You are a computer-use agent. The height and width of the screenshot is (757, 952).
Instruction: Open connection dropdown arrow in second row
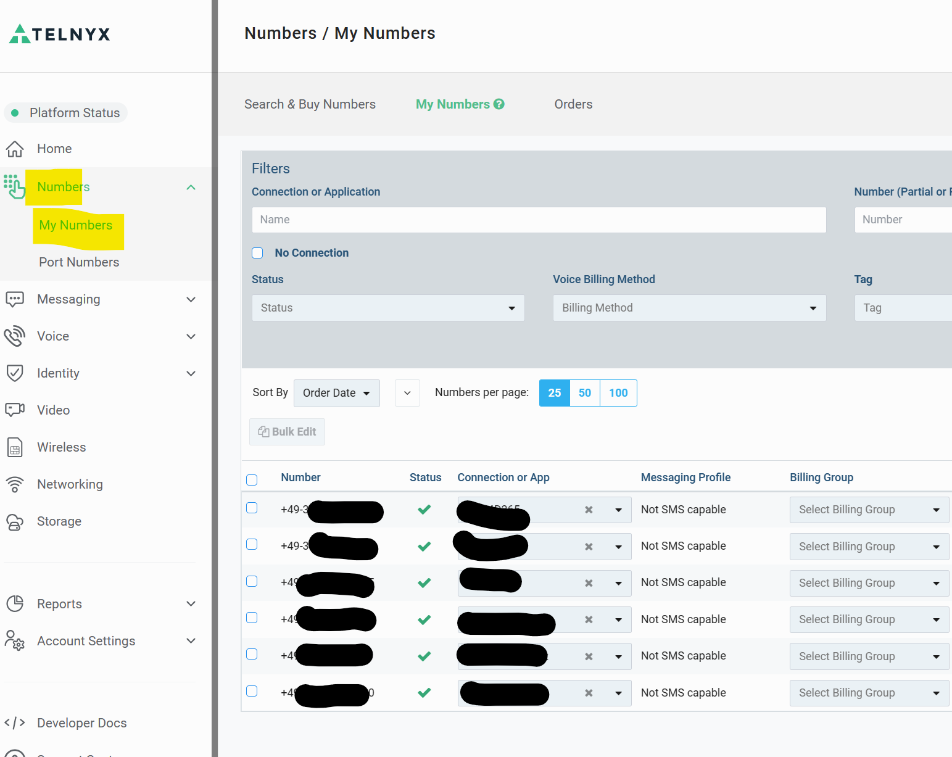[x=618, y=547]
